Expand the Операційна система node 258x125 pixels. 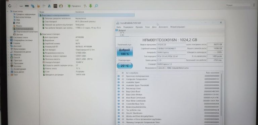(x=8, y=40)
